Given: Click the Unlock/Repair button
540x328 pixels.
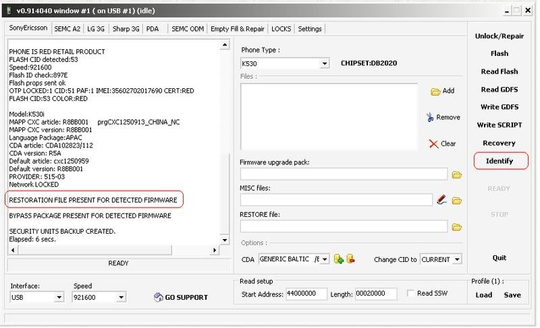Looking at the screenshot, I should [500, 36].
